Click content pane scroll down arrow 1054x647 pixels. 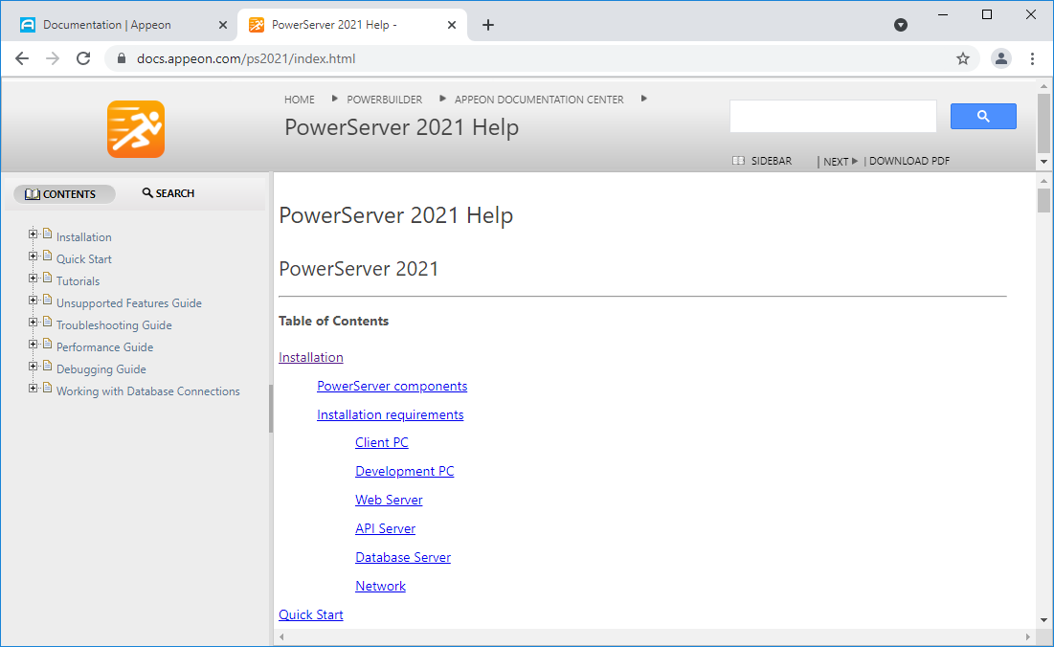point(1043,620)
